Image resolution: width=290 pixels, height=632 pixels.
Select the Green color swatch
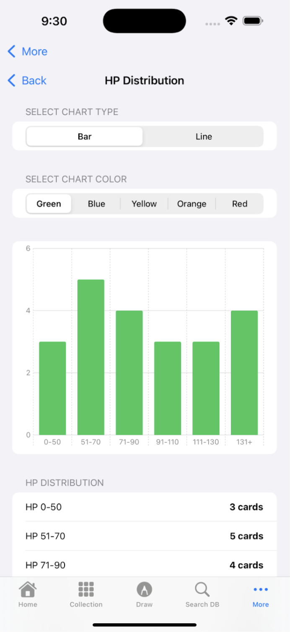[x=49, y=204]
